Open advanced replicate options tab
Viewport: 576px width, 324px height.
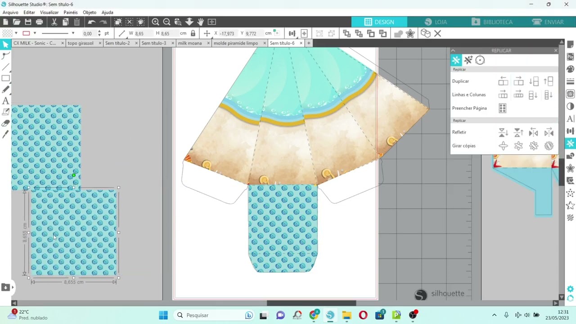pos(468,60)
